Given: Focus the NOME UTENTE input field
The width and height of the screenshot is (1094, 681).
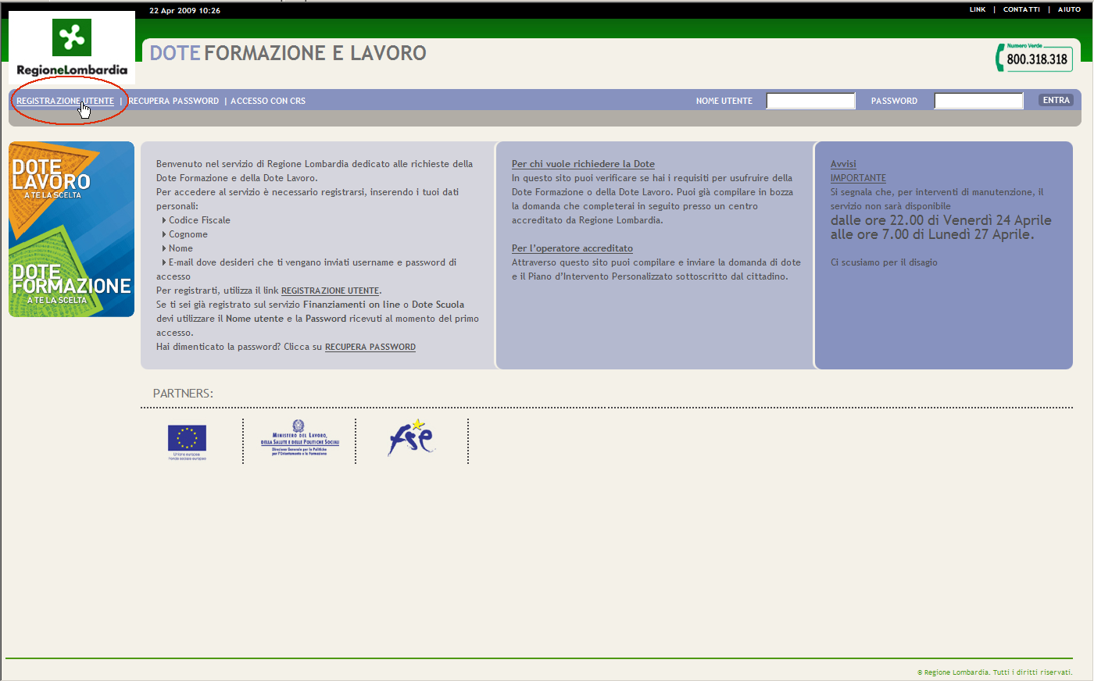Looking at the screenshot, I should coord(810,101).
